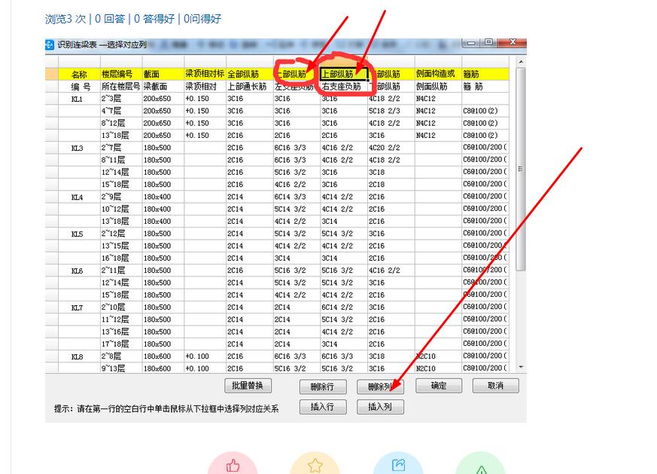This screenshot has height=474, width=657.
Task: Select the KL7 name cell
Action: coord(79,307)
